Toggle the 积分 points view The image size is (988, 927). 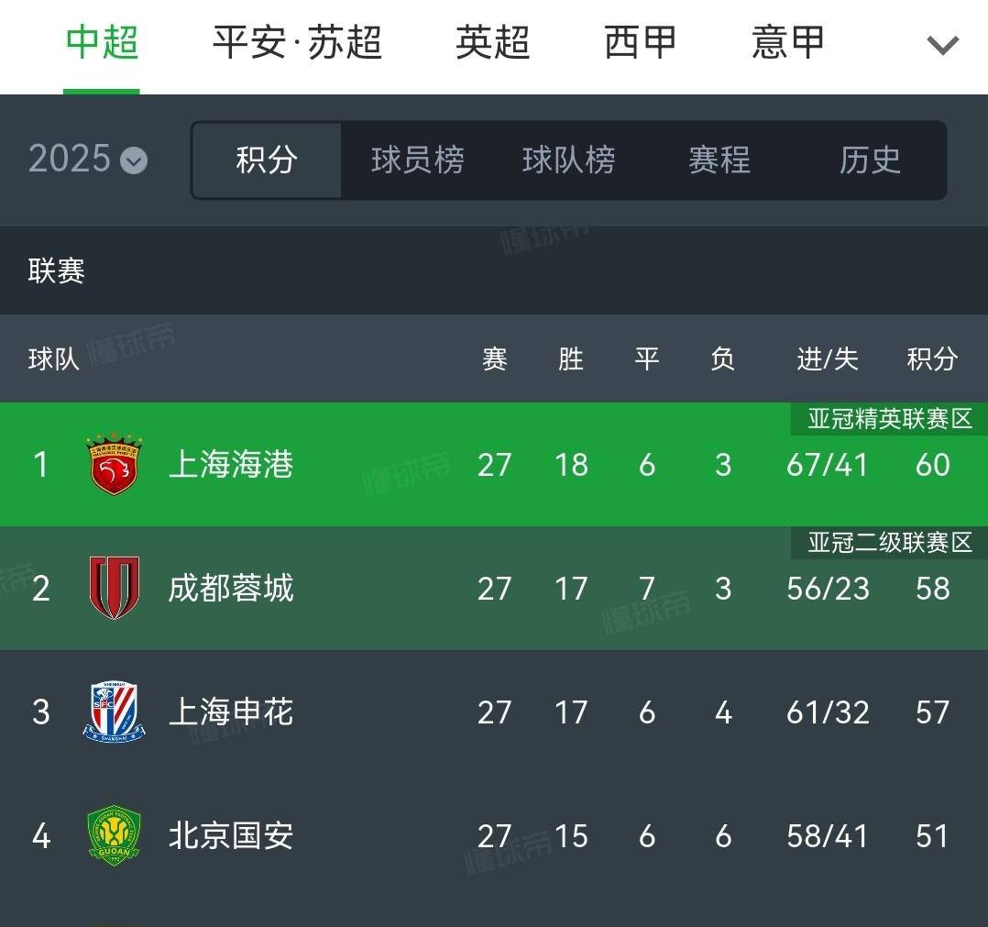coord(267,161)
